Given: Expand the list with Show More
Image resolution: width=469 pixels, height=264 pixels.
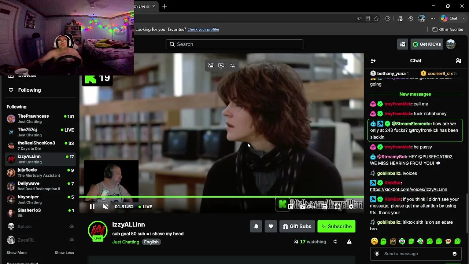Looking at the screenshot, I should coord(16,253).
